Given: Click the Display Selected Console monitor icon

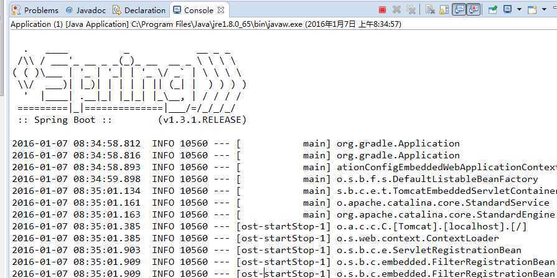Looking at the screenshot, I should point(508,10).
